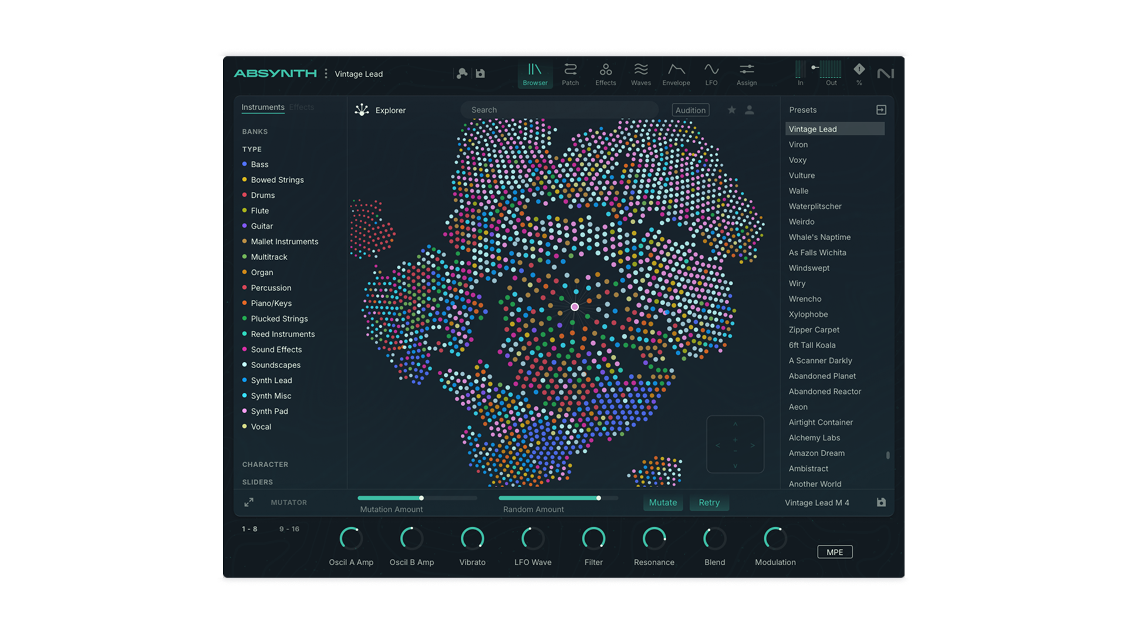Expand the CHARACTER section

point(265,464)
